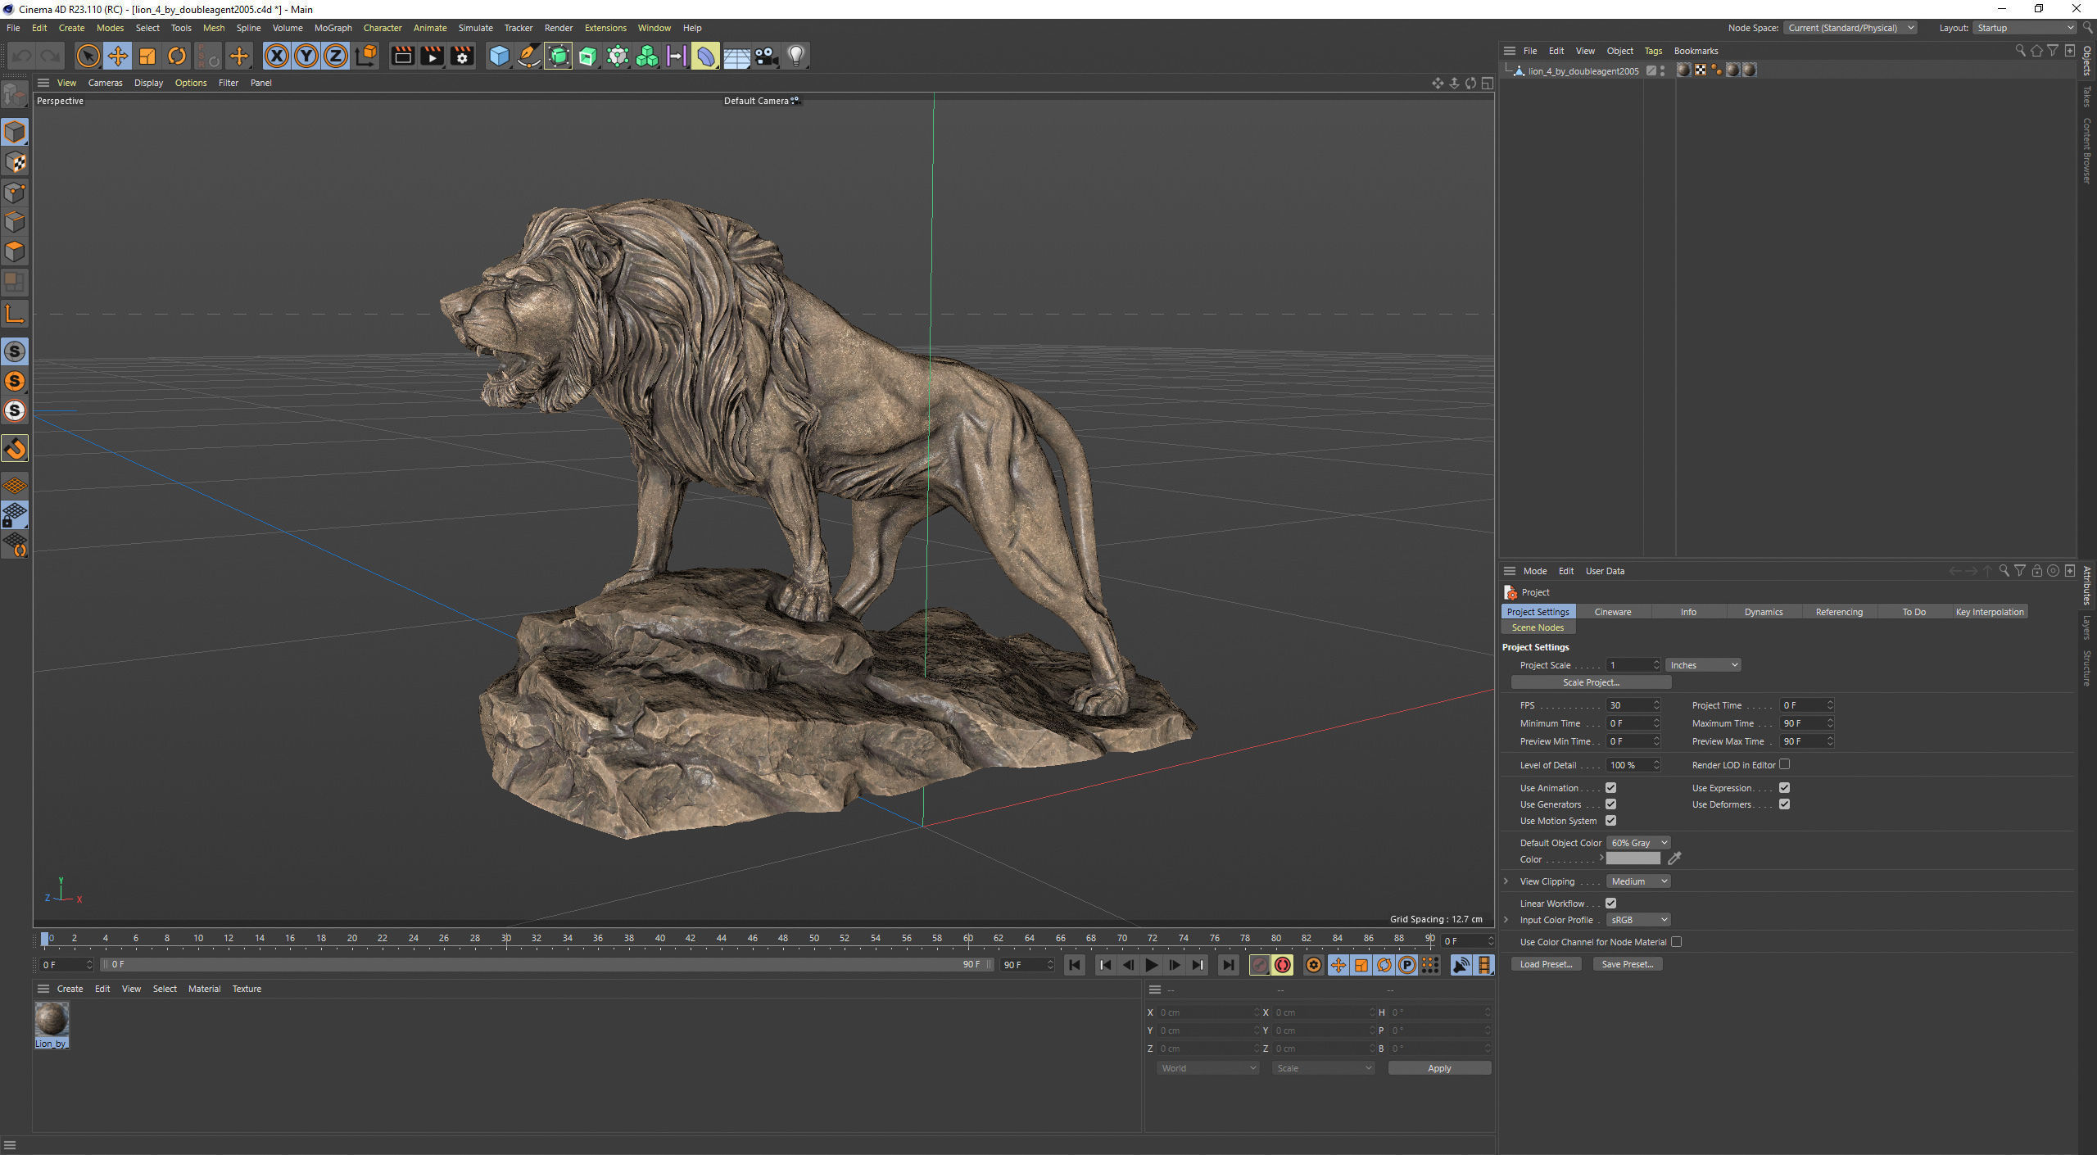Screen dimensions: 2097x1155
Task: Toggle Enable Snap magnet icon
Action: [x=15, y=448]
